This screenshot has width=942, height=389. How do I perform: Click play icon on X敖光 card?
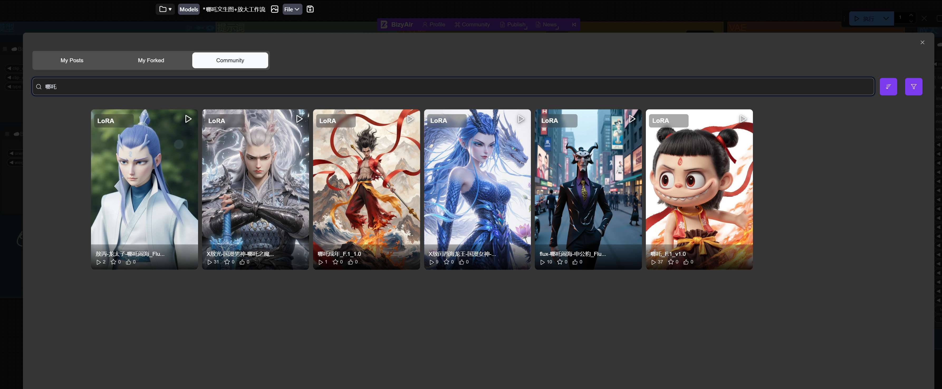click(x=299, y=119)
